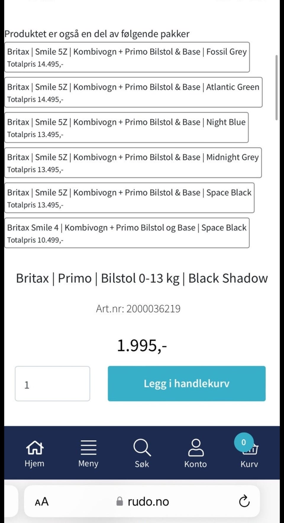Tap the padlock icon beside rudo.no
The width and height of the screenshot is (284, 523).
120,501
